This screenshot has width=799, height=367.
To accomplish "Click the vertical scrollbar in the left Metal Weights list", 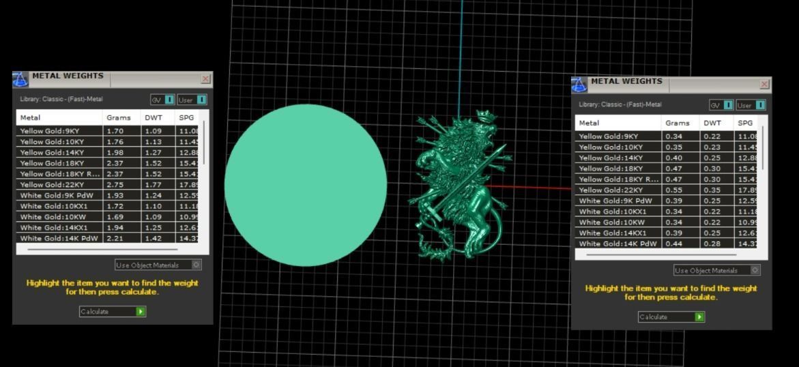I will point(204,143).
